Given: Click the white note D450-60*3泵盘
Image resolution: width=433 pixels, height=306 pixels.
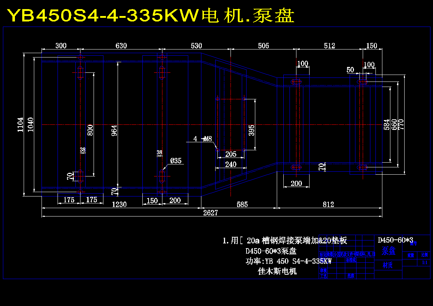Looking at the screenshot, I should (271, 251).
